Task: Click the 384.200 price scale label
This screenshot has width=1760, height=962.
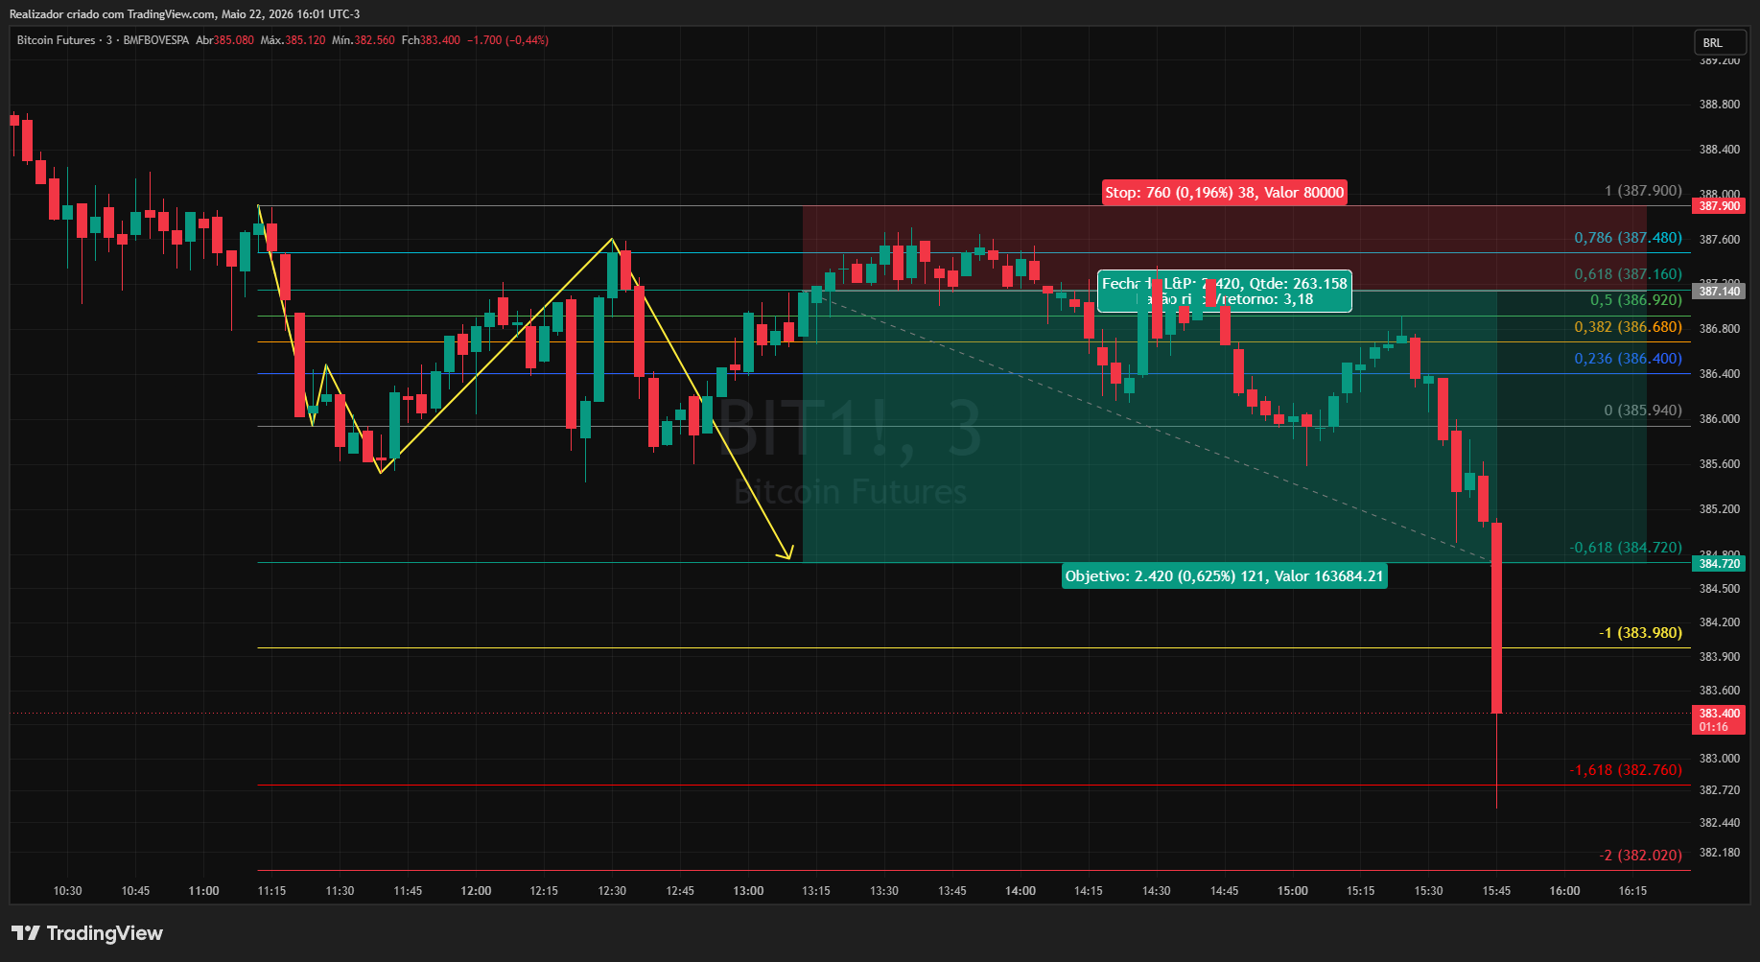Action: tap(1719, 622)
